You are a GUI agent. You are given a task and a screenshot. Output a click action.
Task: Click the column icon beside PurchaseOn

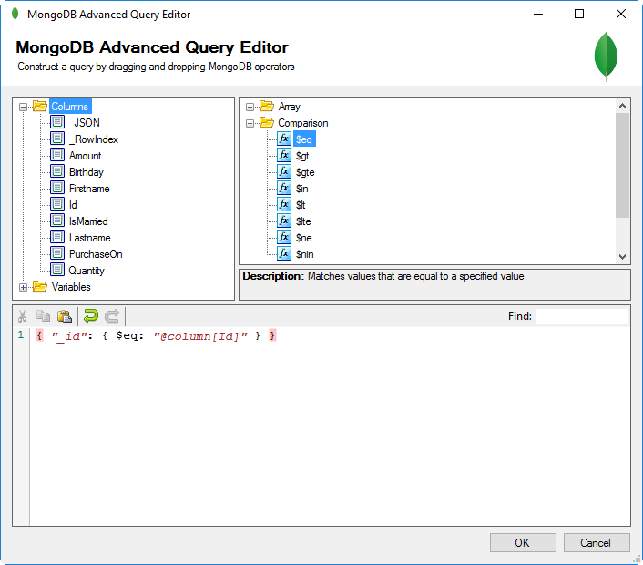(57, 253)
